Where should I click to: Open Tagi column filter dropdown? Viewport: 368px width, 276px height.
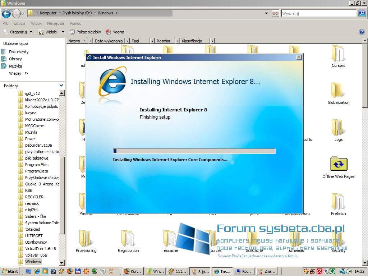pyautogui.click(x=152, y=41)
